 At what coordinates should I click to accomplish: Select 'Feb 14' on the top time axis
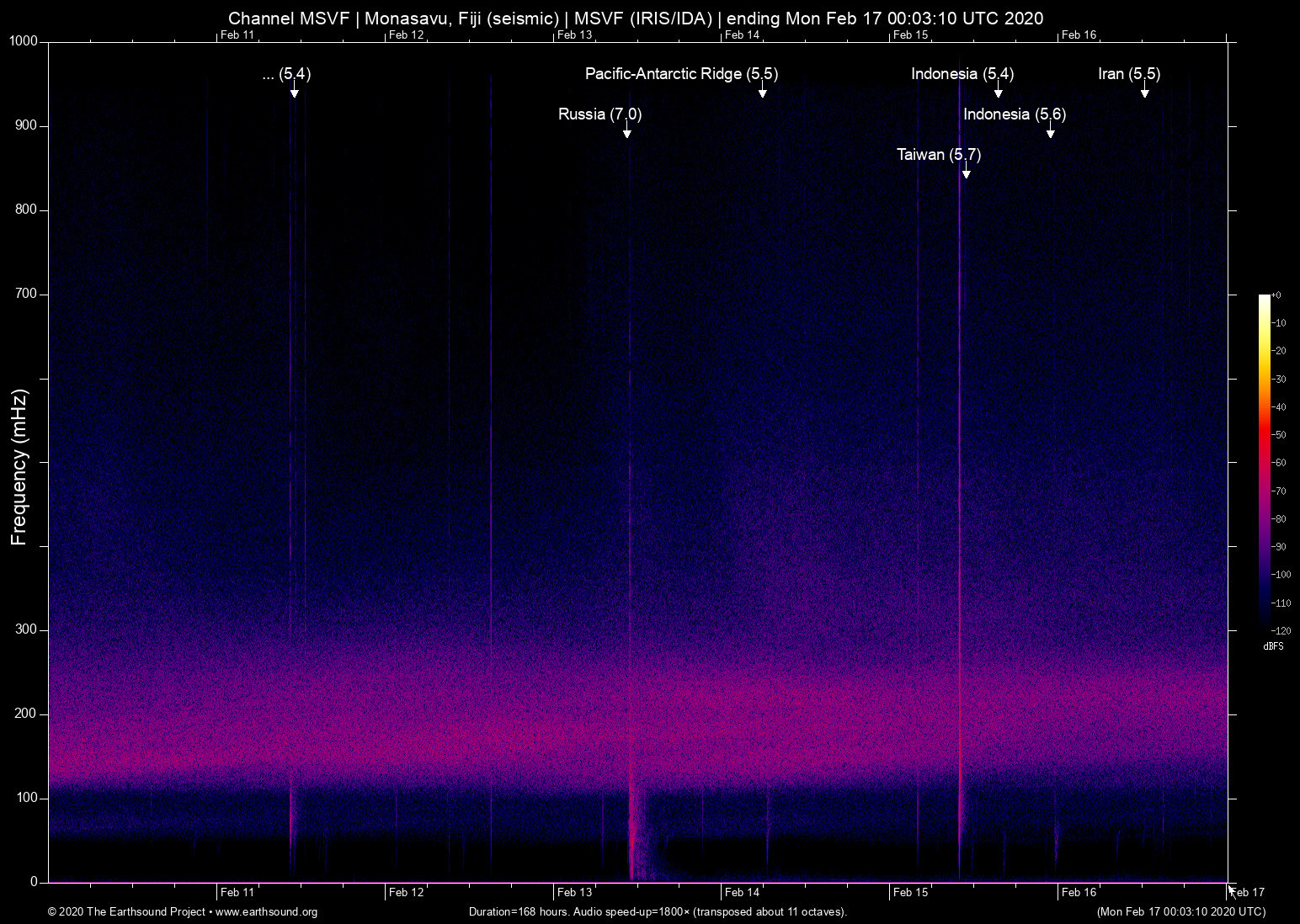743,35
